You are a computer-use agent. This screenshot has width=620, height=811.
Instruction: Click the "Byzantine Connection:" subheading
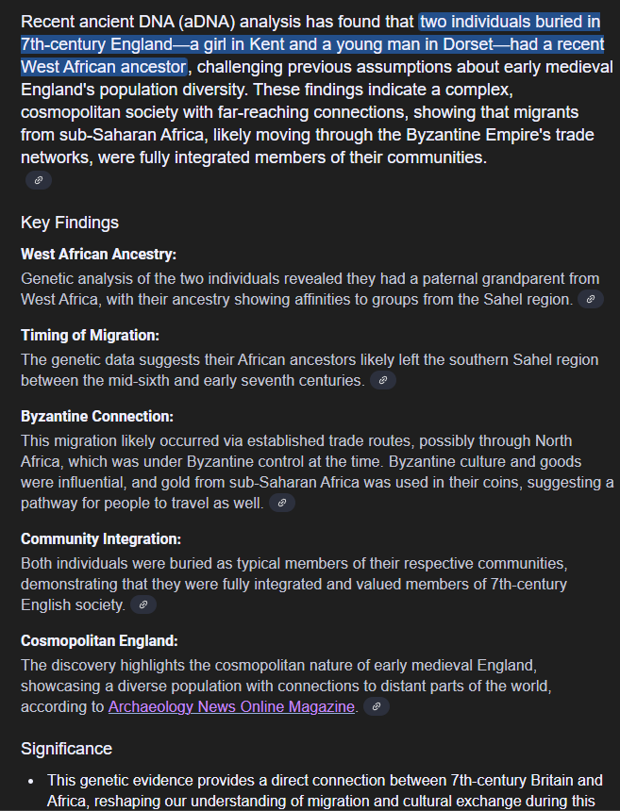pos(97,417)
